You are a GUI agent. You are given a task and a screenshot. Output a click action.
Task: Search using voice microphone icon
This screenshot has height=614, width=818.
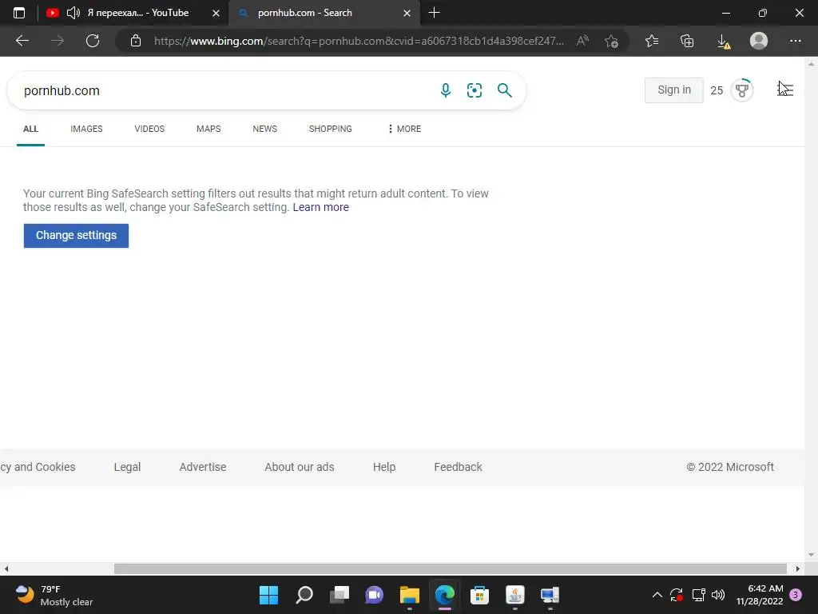point(446,90)
